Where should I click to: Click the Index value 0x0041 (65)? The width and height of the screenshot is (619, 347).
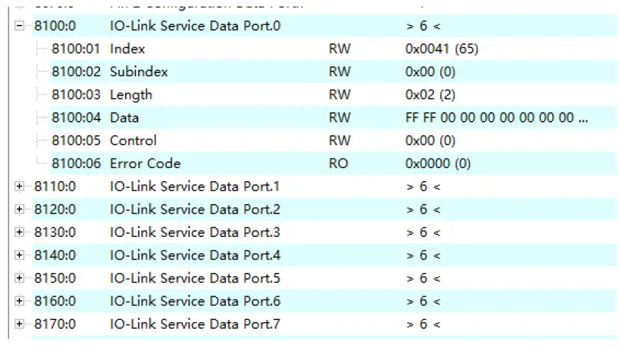point(441,49)
